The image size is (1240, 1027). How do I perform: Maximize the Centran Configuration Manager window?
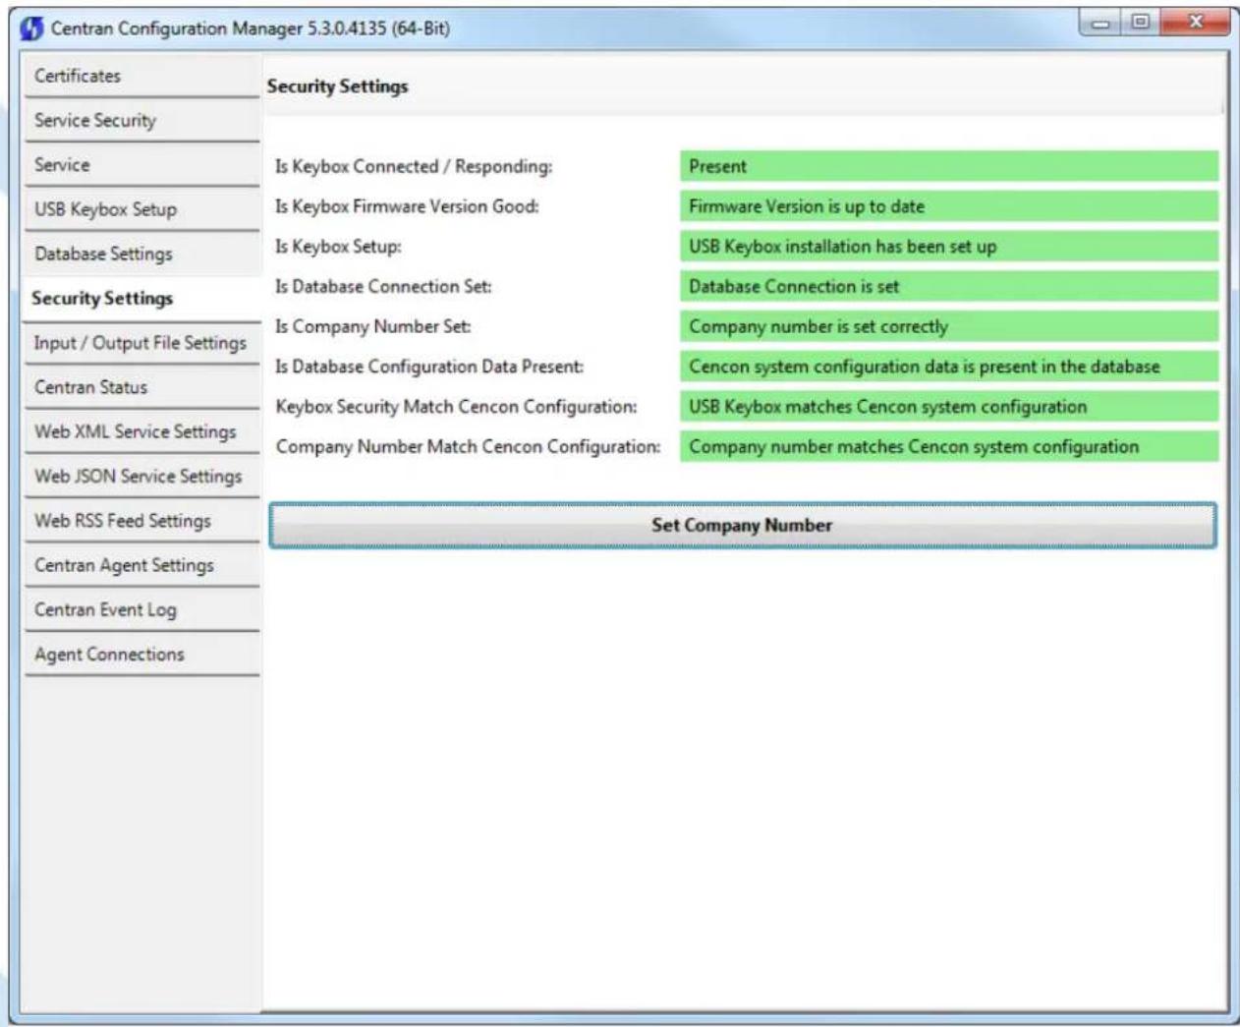[x=1140, y=22]
